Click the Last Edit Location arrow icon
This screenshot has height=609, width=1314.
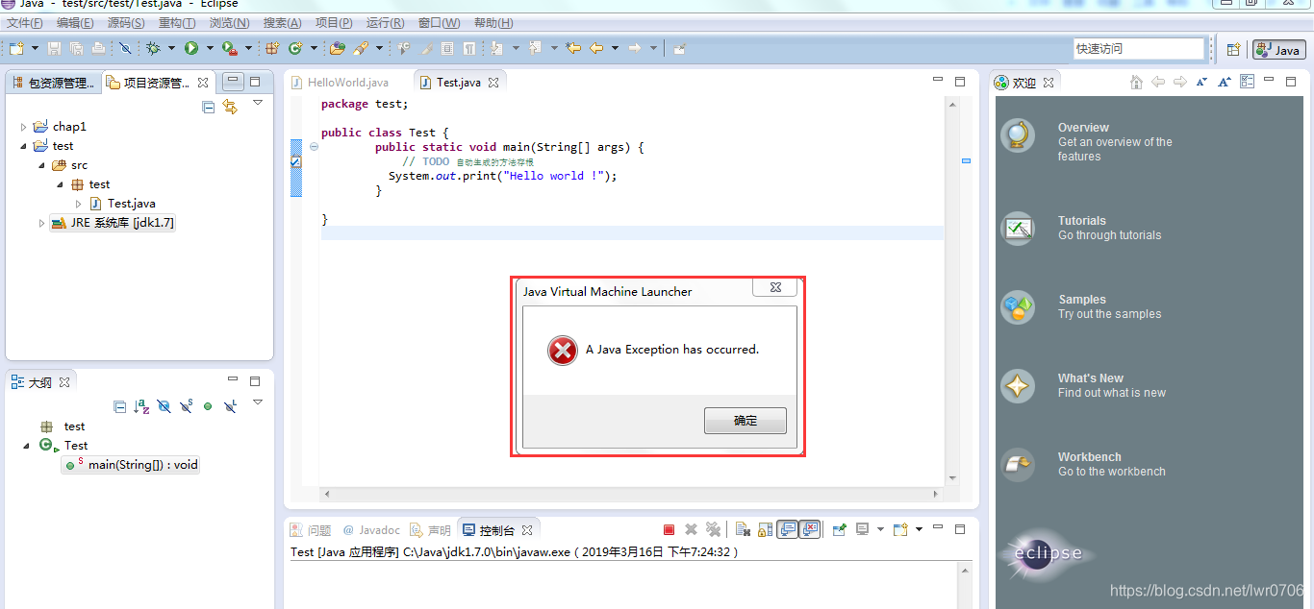pyautogui.click(x=573, y=48)
